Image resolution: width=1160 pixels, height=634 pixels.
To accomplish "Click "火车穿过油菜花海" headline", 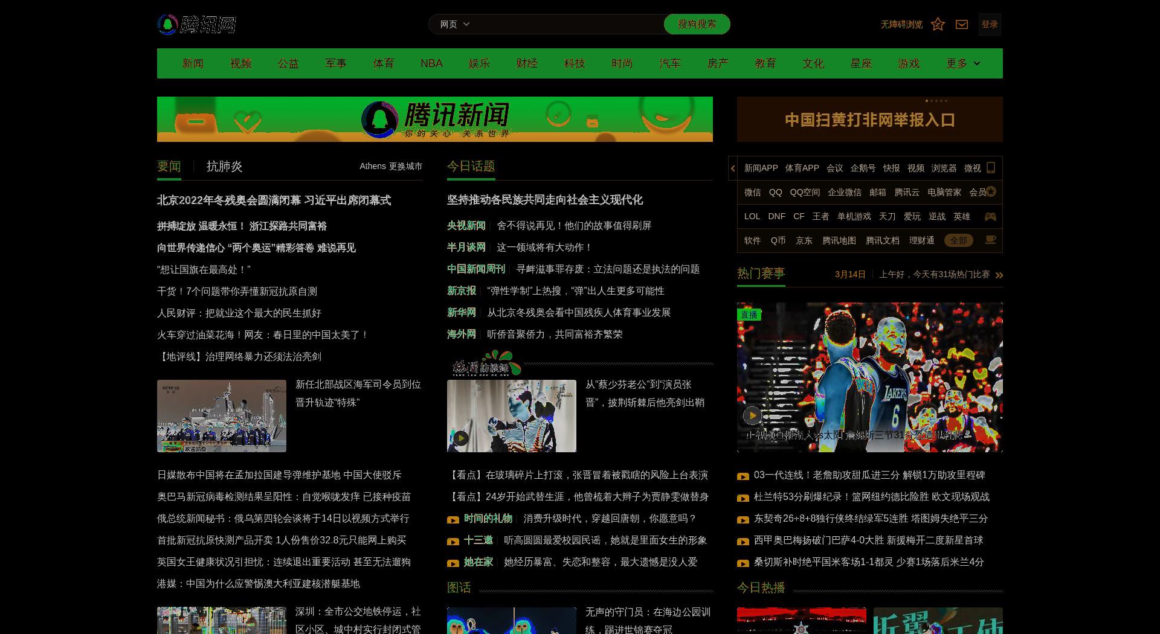I will (x=262, y=335).
